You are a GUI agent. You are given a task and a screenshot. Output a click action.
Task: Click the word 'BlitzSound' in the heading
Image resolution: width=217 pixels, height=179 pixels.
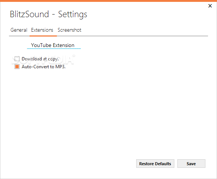(x=29, y=14)
